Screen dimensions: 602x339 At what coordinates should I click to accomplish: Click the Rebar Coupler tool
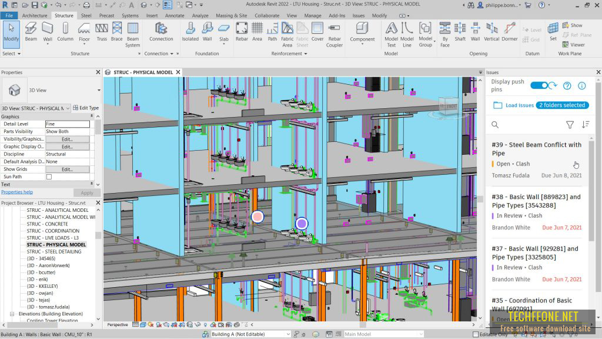click(335, 35)
